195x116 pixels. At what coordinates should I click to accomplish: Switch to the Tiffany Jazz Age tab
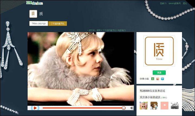click(x=39, y=23)
